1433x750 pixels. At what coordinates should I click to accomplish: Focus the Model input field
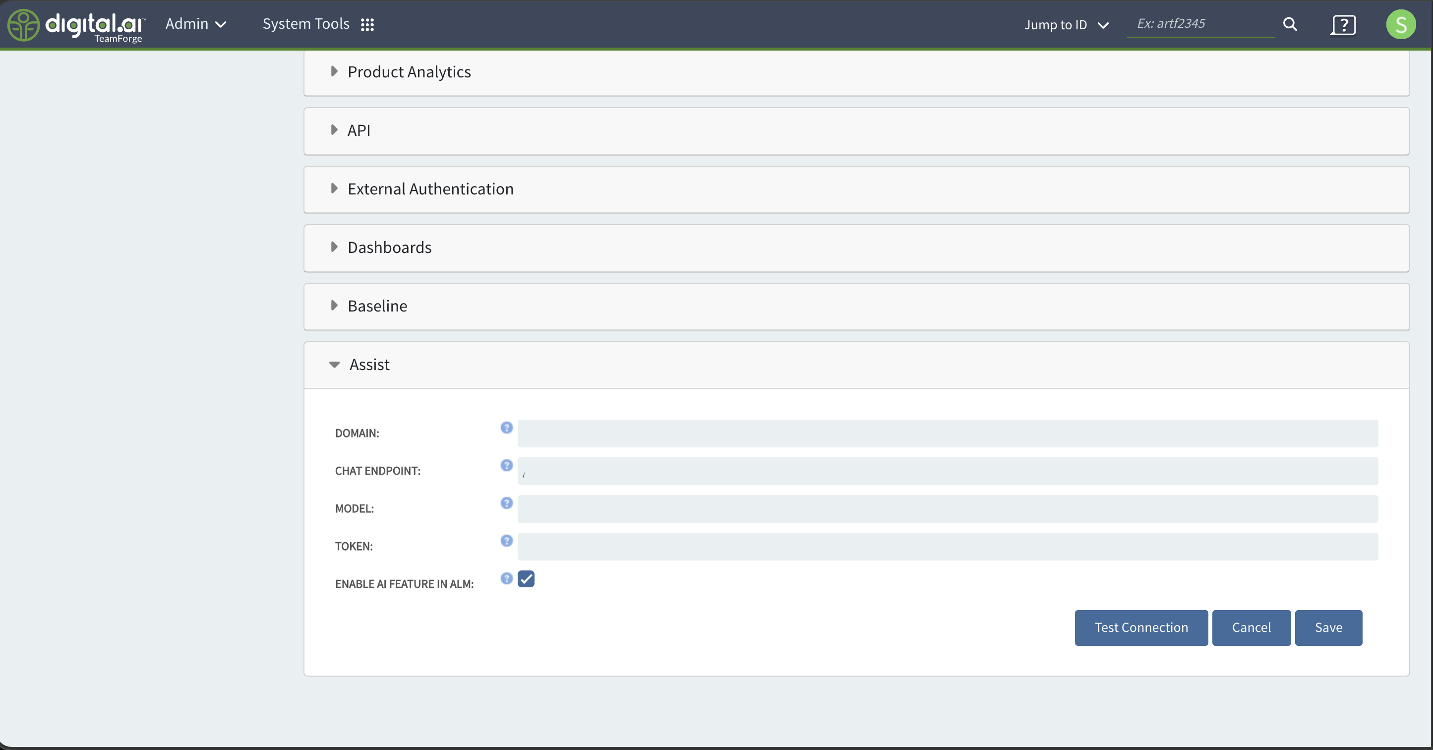tap(948, 509)
